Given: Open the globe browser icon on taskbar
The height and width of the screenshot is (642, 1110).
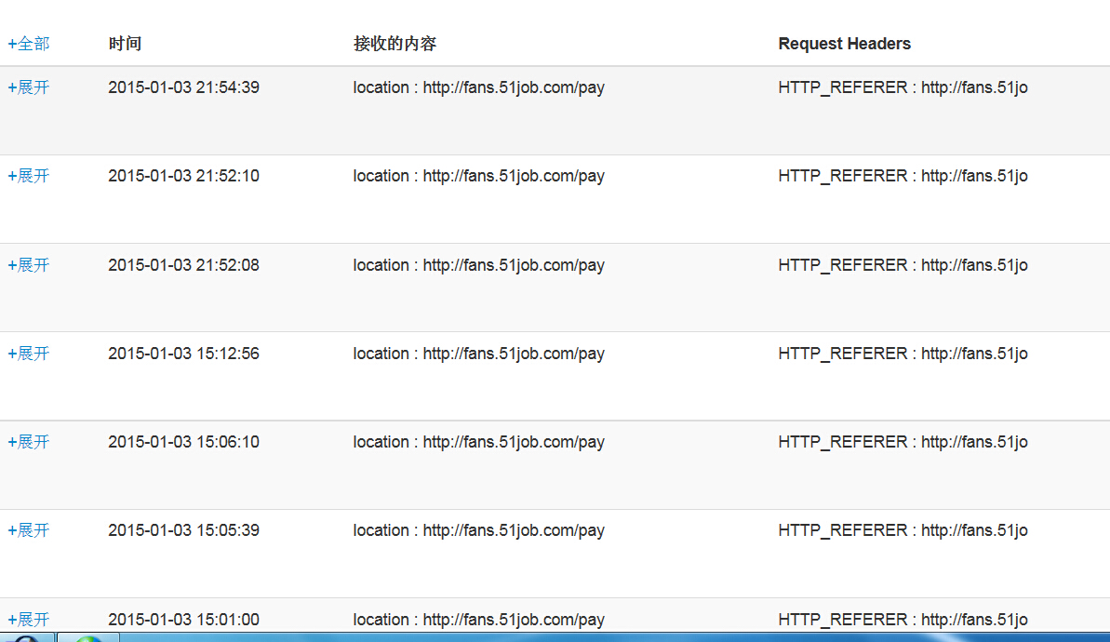Looking at the screenshot, I should tap(88, 638).
